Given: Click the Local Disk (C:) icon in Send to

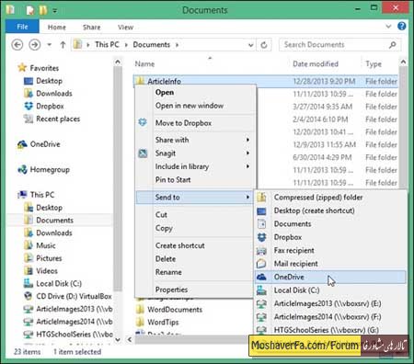Looking at the screenshot, I should [261, 290].
